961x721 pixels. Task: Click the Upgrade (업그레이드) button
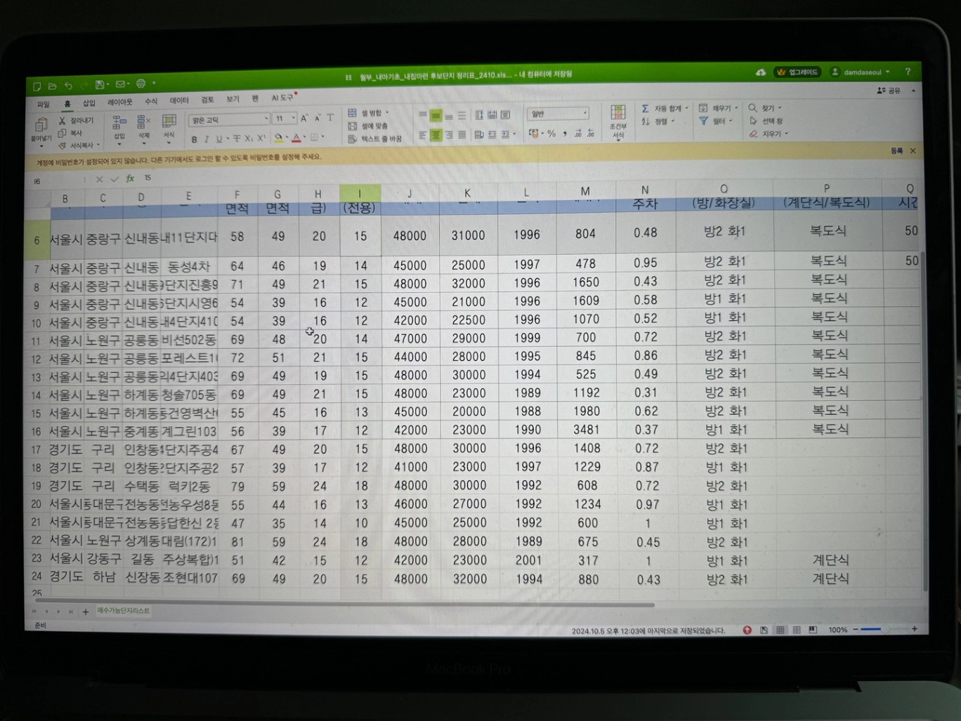coord(797,72)
